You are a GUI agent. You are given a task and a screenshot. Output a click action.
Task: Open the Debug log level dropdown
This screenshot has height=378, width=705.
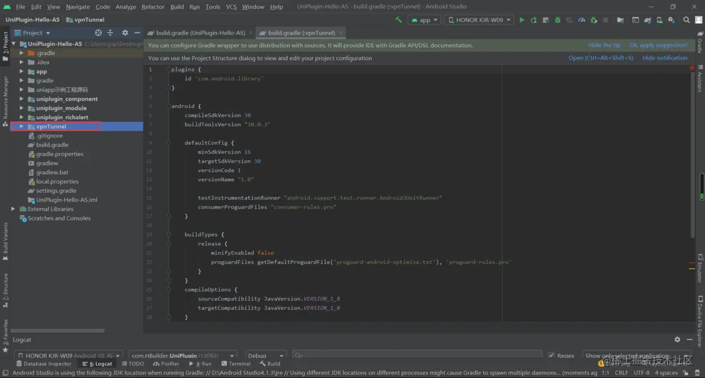click(x=265, y=355)
